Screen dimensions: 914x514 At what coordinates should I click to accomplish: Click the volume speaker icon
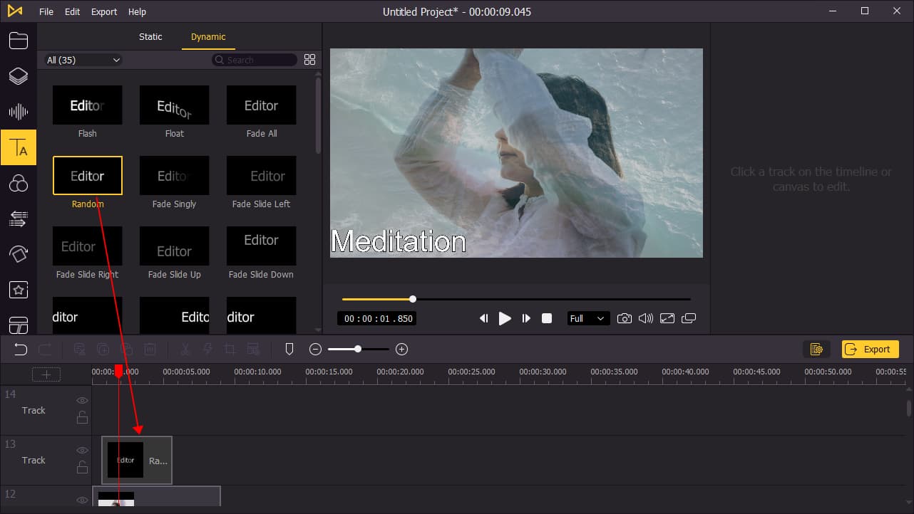pyautogui.click(x=646, y=318)
